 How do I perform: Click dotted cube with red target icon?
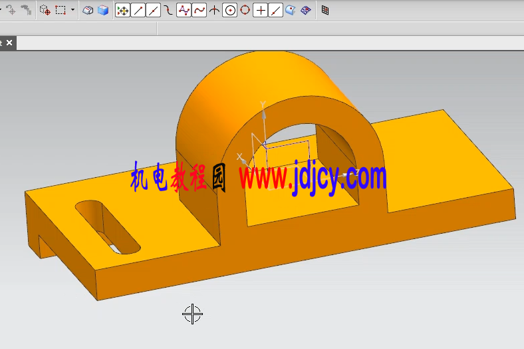coord(45,10)
